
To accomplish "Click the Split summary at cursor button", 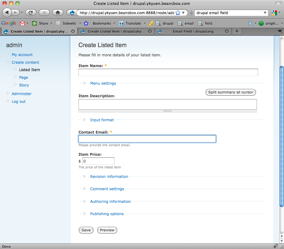I will pos(230,92).
